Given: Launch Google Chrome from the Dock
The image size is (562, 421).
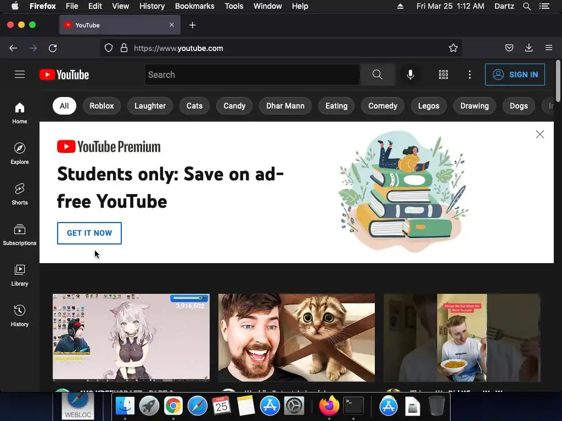Looking at the screenshot, I should tap(173, 406).
